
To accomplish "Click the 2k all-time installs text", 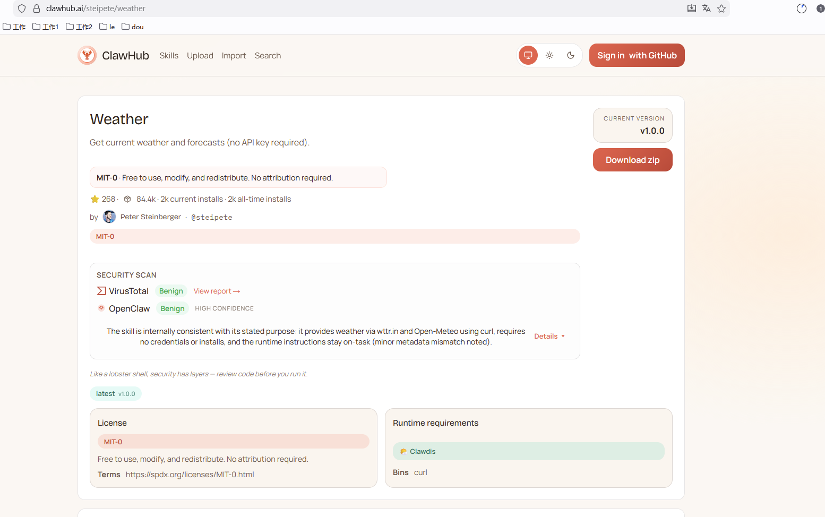I will 260,199.
